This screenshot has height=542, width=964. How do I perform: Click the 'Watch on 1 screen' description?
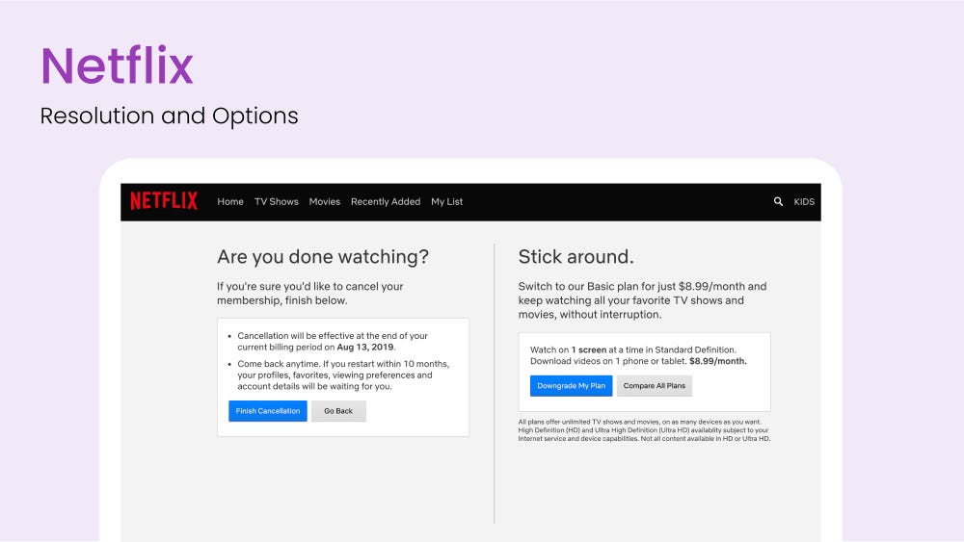tap(638, 355)
